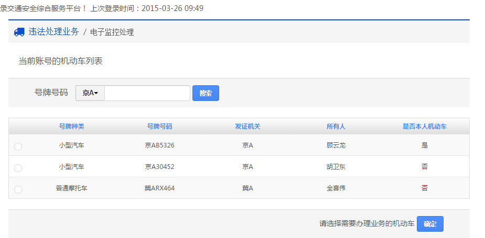Open the 违法处理业务 breadcrumb link
This screenshot has height=238, width=485.
coord(53,32)
